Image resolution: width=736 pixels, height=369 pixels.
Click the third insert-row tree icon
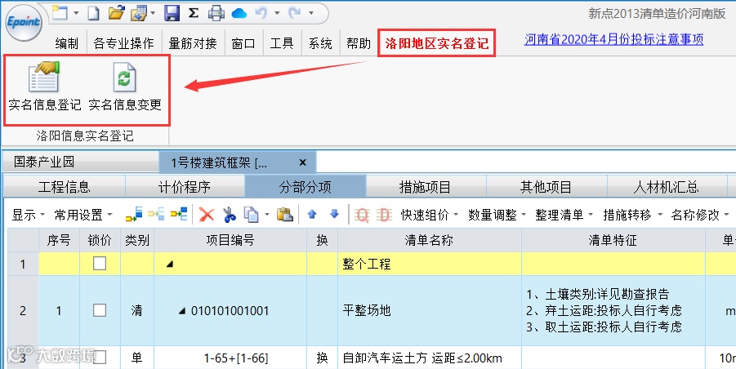click(179, 215)
